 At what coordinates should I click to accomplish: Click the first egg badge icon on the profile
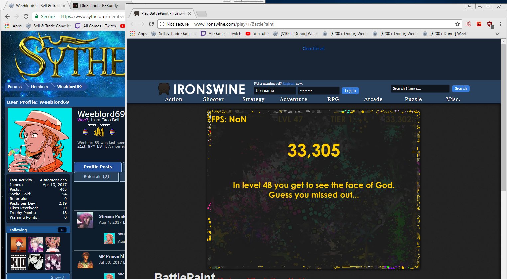click(x=85, y=132)
